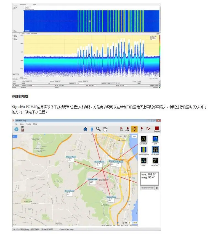Click the Peak marker button
This screenshot has height=234, width=218.
[x=109, y=83]
